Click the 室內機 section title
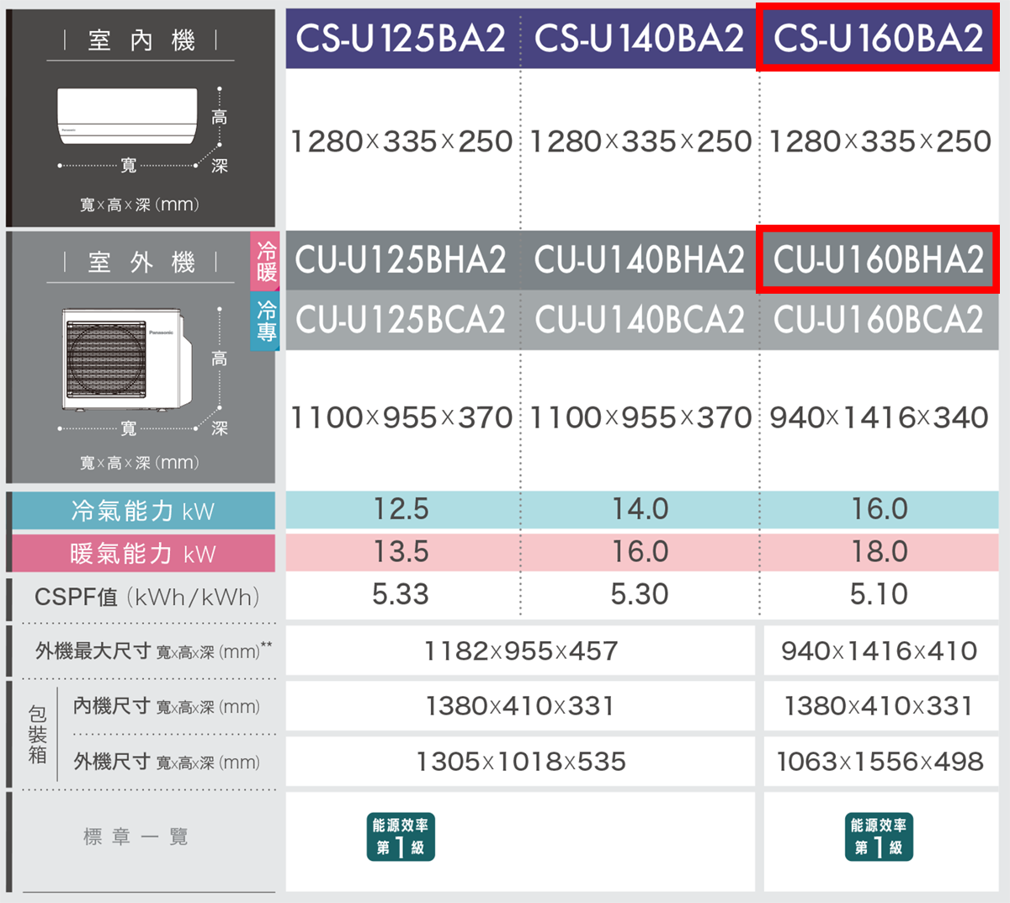The height and width of the screenshot is (903, 1010). pos(141,40)
